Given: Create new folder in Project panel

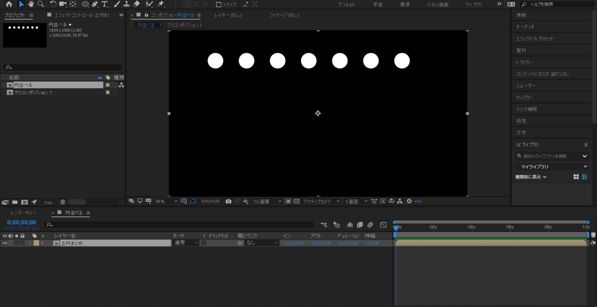Looking at the screenshot, I should [x=15, y=202].
